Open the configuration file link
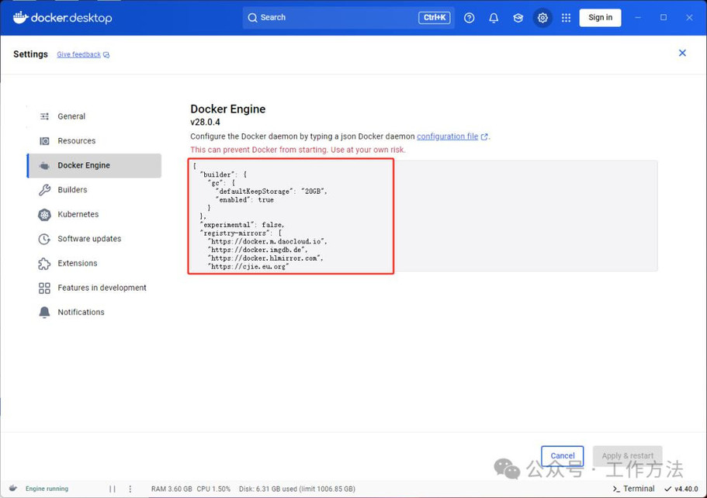Viewport: 707px width, 498px height. tap(447, 137)
